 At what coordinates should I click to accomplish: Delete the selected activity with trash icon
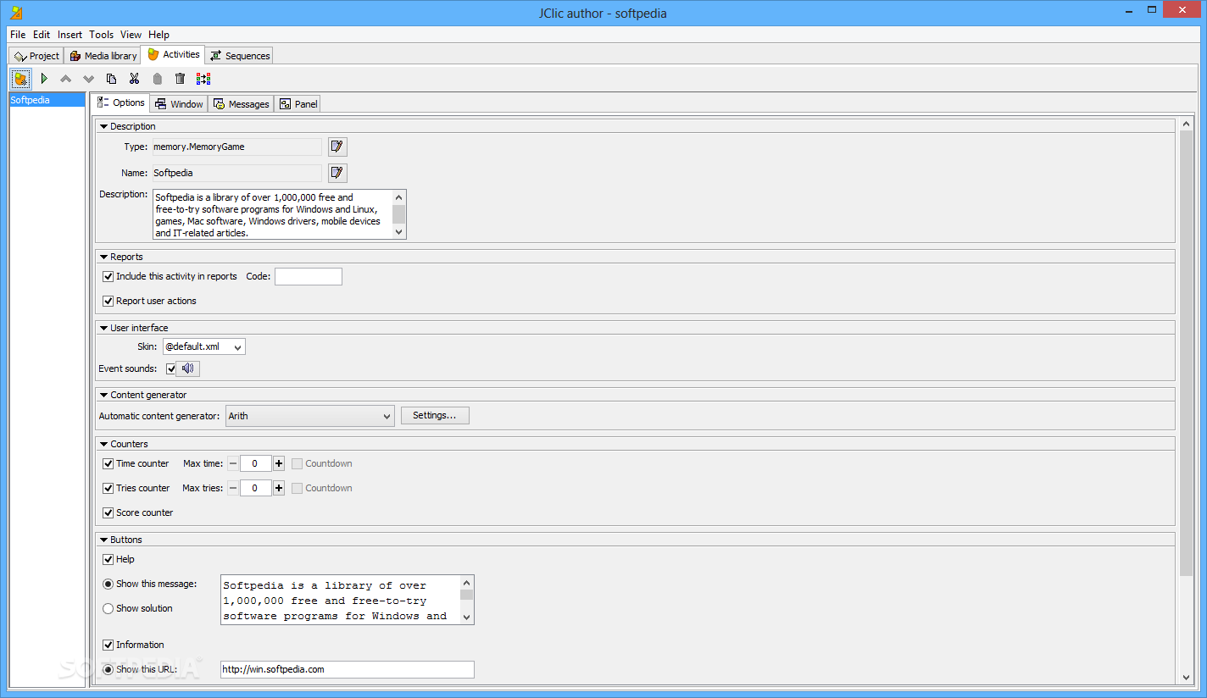point(180,79)
